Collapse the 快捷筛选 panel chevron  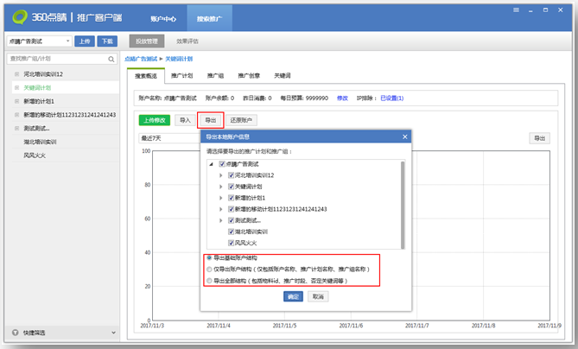(113, 332)
